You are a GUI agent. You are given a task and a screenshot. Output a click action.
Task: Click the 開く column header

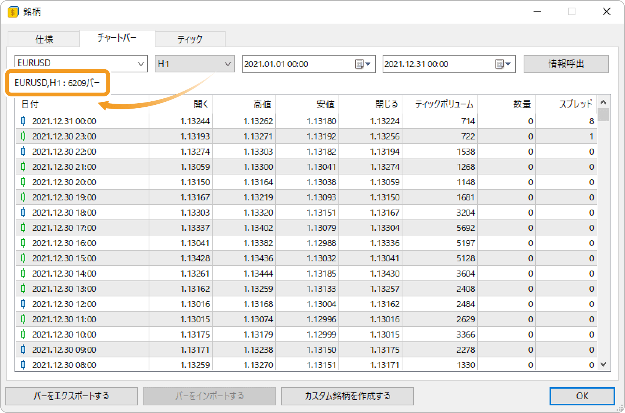pos(181,104)
